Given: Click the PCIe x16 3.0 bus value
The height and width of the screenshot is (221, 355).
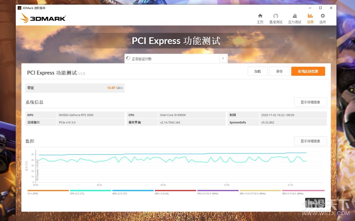Looking at the screenshot, I should pyautogui.click(x=67, y=122).
